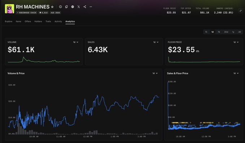Viewport: 245px width, 143px height.
Task: Open the Holders tab
Action: (x=38, y=21)
